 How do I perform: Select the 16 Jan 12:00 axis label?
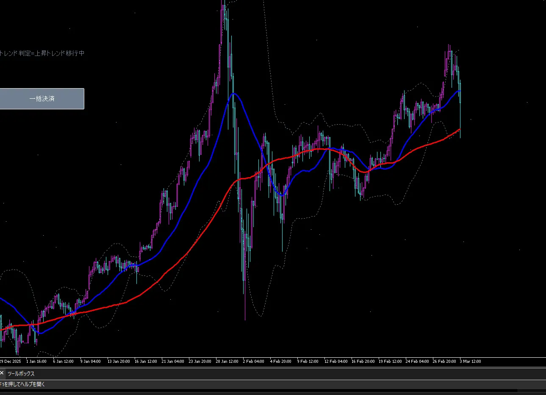pyautogui.click(x=146, y=362)
